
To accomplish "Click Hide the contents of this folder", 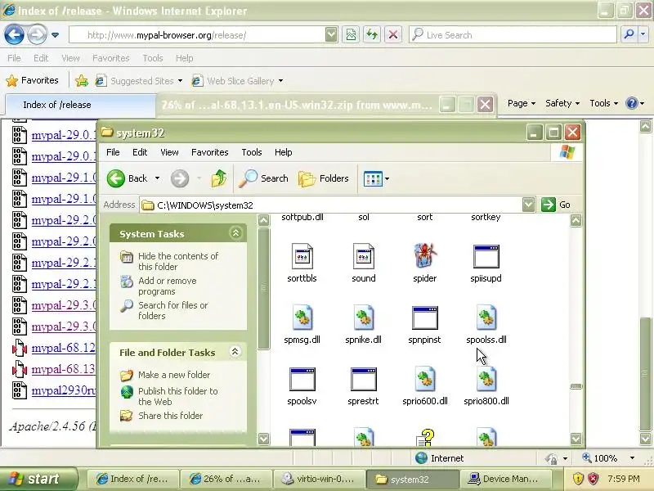I will click(x=178, y=261).
